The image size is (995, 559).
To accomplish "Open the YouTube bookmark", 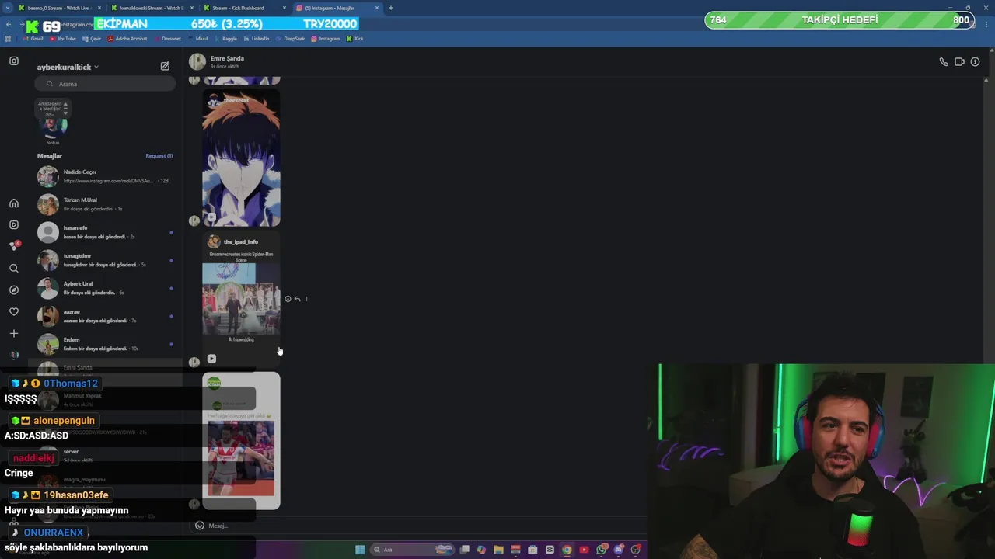I will click(x=62, y=39).
